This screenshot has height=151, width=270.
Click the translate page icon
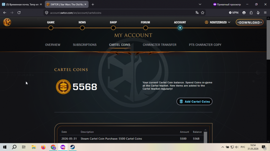coord(197,13)
